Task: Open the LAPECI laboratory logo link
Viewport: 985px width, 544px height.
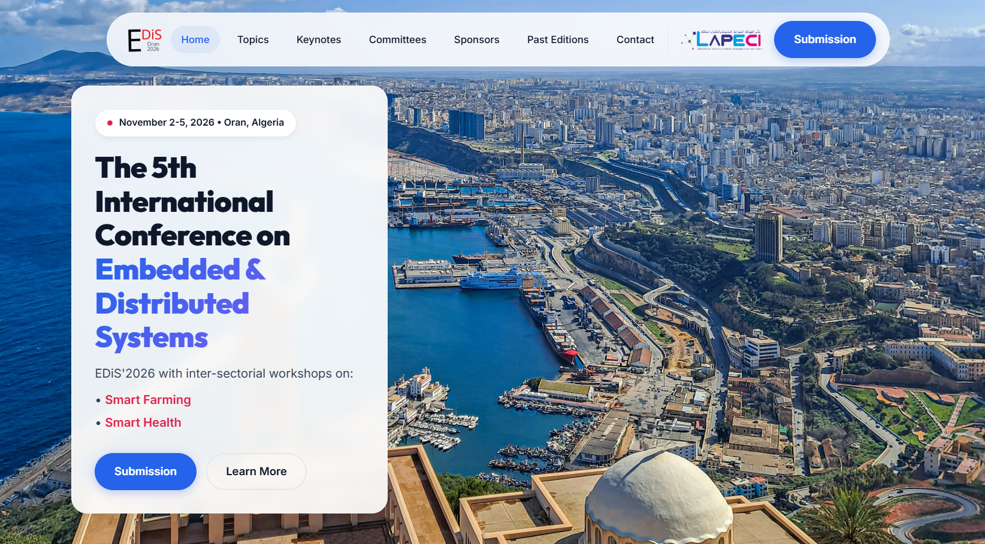Action: [x=722, y=39]
